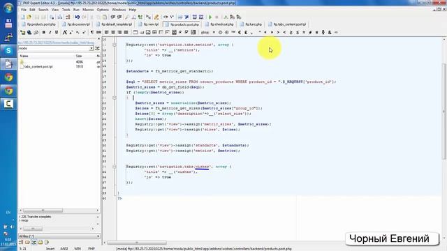
Task: Click the first Chrome icon on the taskbar
Action: click(x=8, y=77)
